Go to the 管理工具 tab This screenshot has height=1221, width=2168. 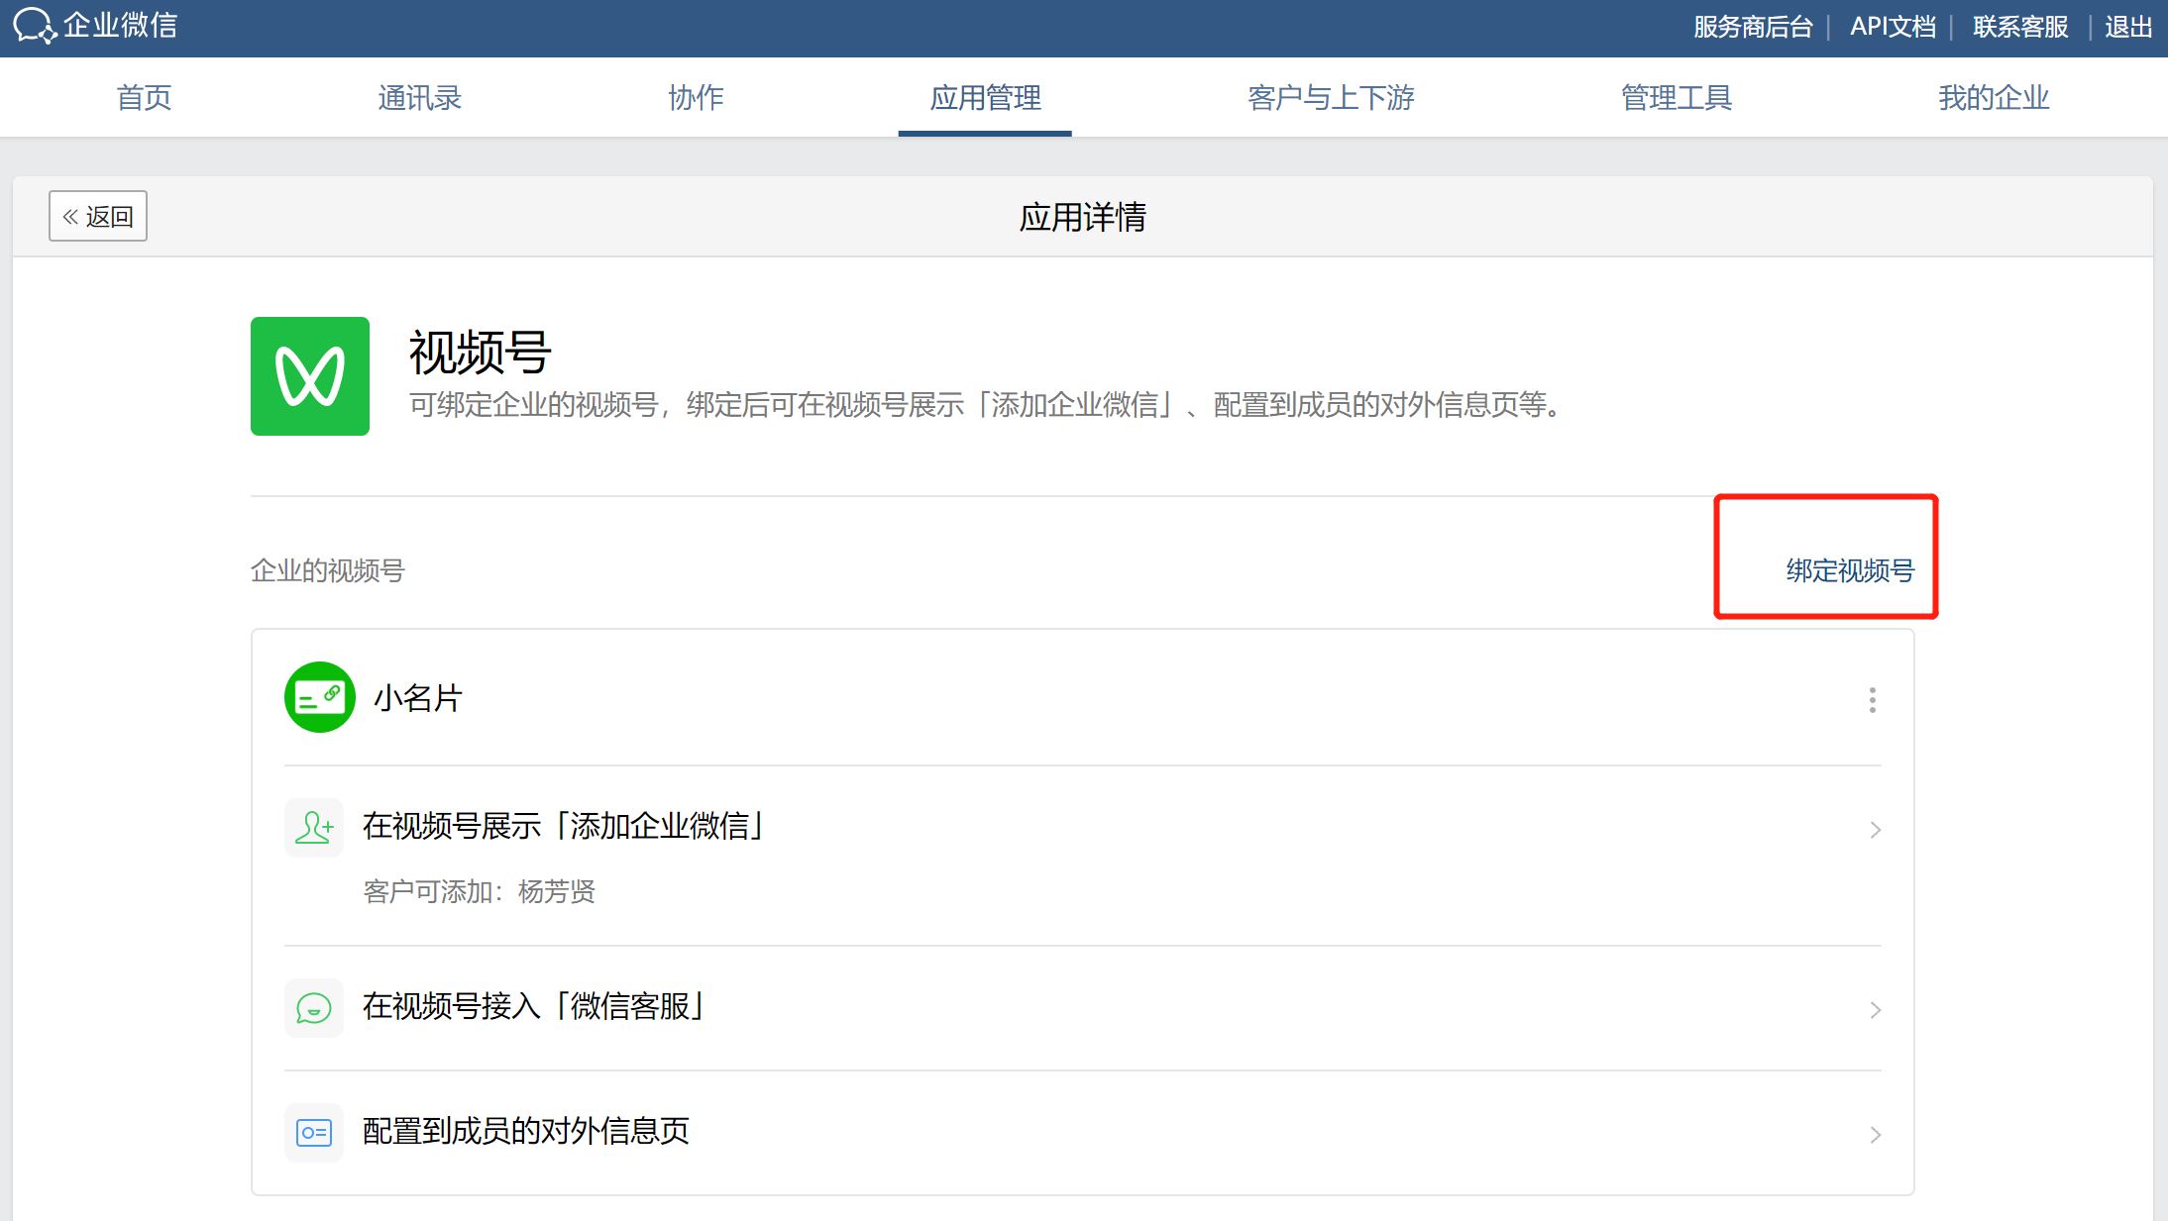(1676, 97)
